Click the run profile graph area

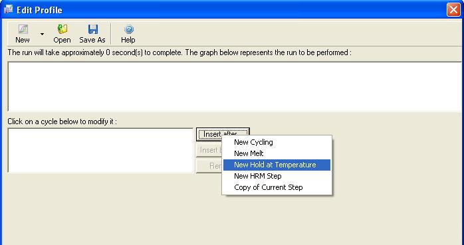point(235,86)
